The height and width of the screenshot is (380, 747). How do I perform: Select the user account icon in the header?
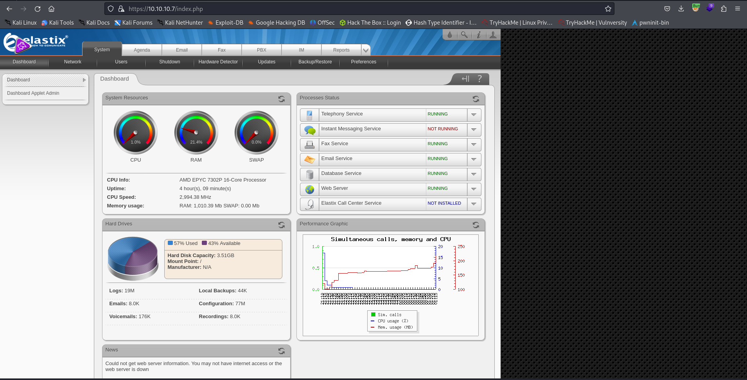493,35
